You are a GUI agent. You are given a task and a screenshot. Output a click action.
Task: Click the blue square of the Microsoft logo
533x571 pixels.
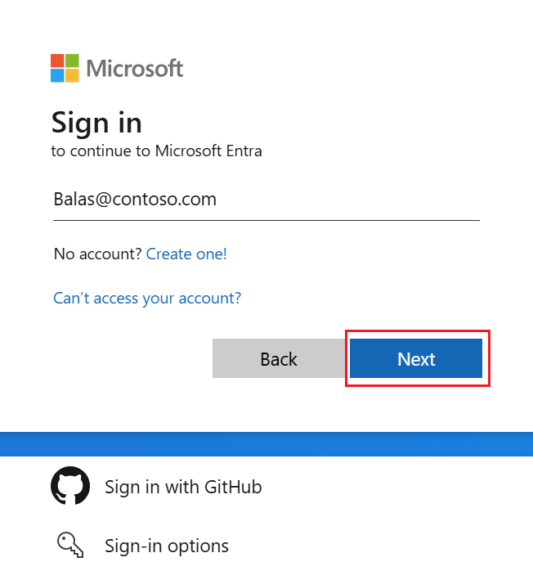(x=57, y=75)
